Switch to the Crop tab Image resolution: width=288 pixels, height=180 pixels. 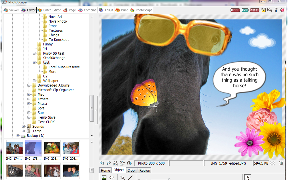[131, 170]
